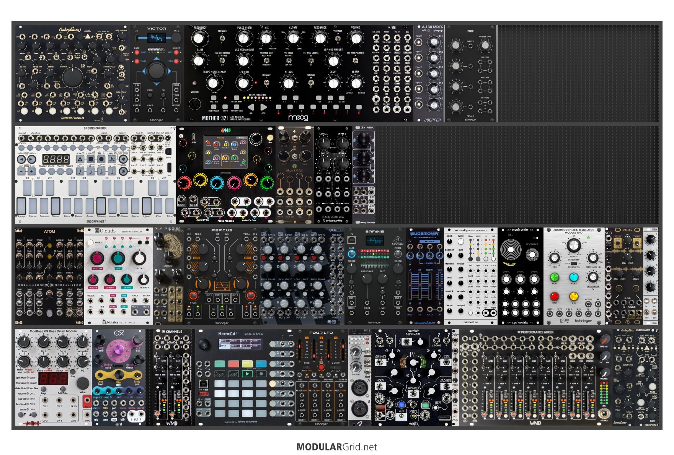The width and height of the screenshot is (674, 455).
Task: Click the four-digit display on Ground Control
Action: pos(56,159)
